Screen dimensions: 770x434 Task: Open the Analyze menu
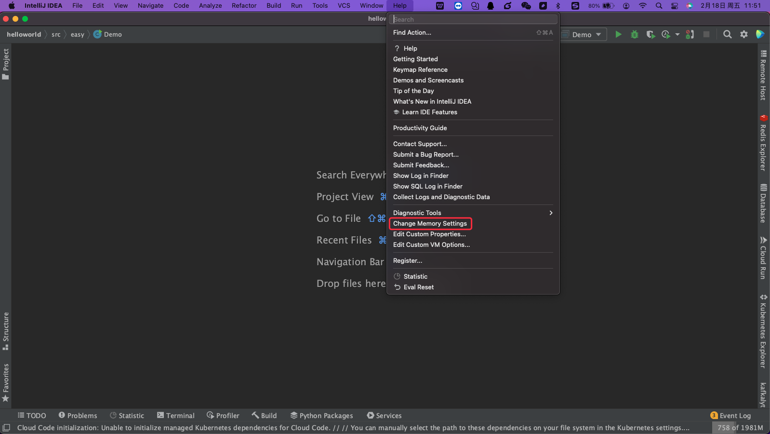click(x=211, y=6)
